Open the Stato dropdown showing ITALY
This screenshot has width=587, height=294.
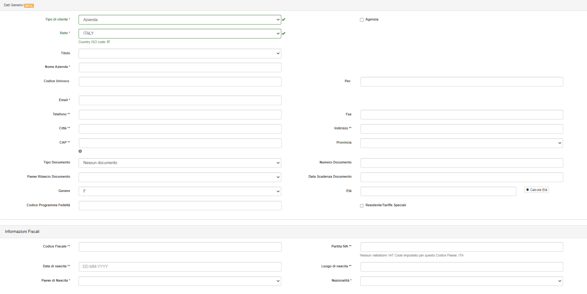[x=180, y=33]
